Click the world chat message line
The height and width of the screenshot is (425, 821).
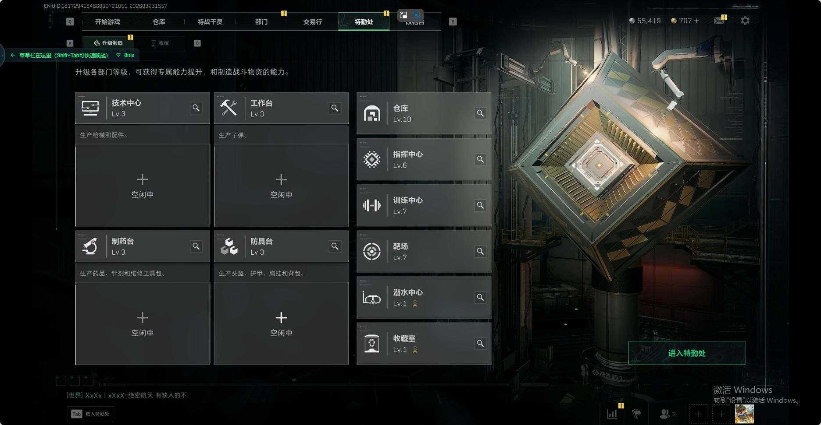tap(126, 395)
